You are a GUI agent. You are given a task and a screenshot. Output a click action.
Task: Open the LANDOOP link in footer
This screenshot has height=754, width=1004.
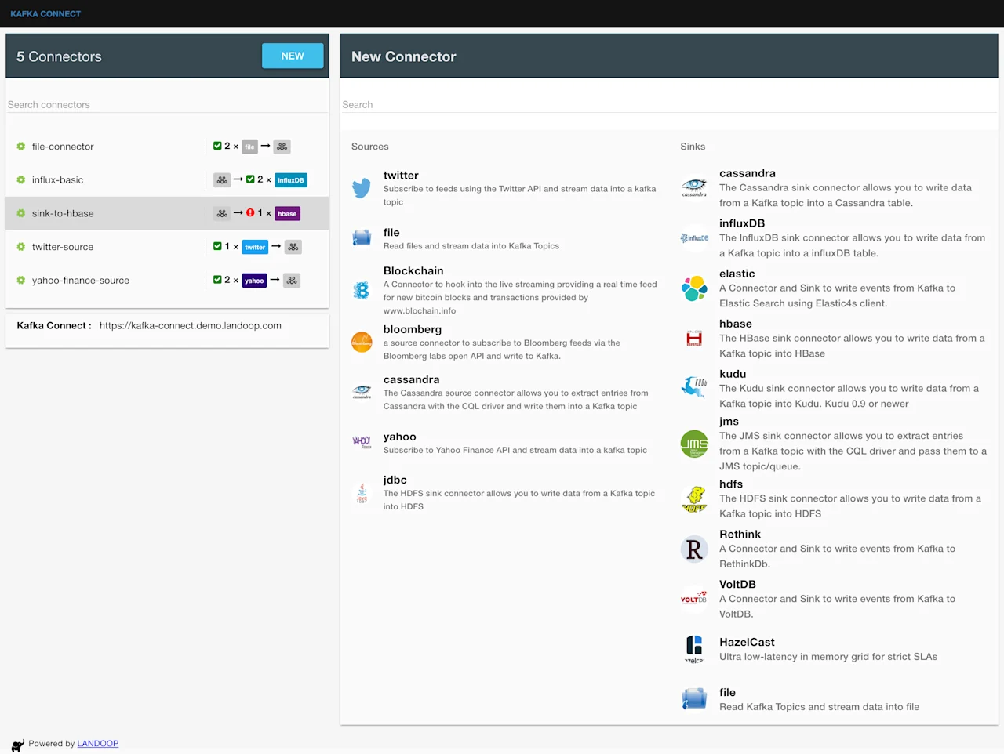[98, 744]
